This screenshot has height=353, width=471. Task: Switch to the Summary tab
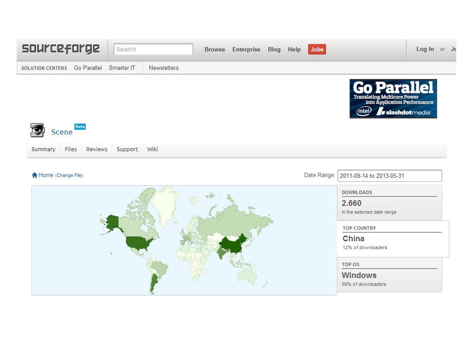tap(44, 149)
